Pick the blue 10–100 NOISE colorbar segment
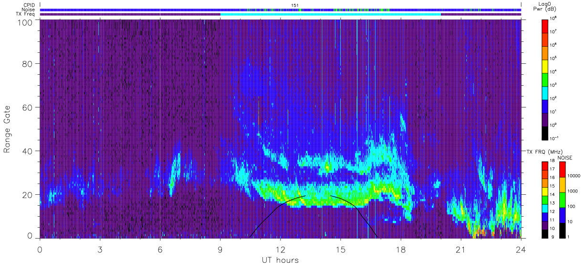The image size is (586, 270). pyautogui.click(x=562, y=215)
